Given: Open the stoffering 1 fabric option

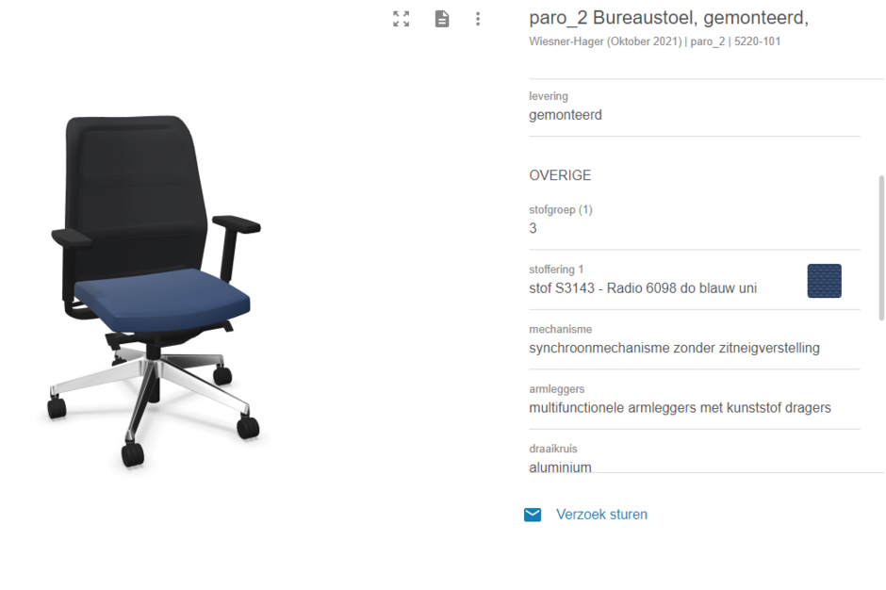Looking at the screenshot, I should (695, 280).
